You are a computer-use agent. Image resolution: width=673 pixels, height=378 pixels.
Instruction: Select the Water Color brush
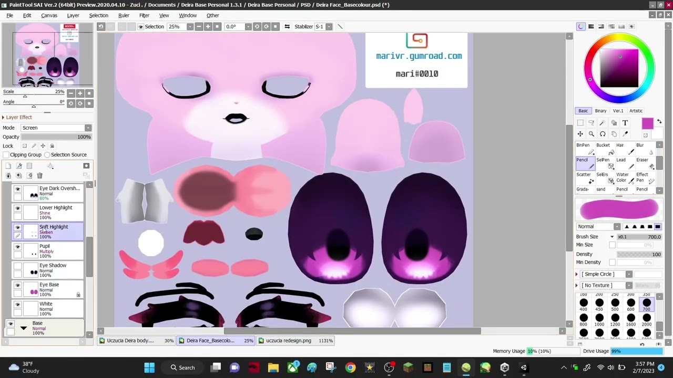pos(625,178)
